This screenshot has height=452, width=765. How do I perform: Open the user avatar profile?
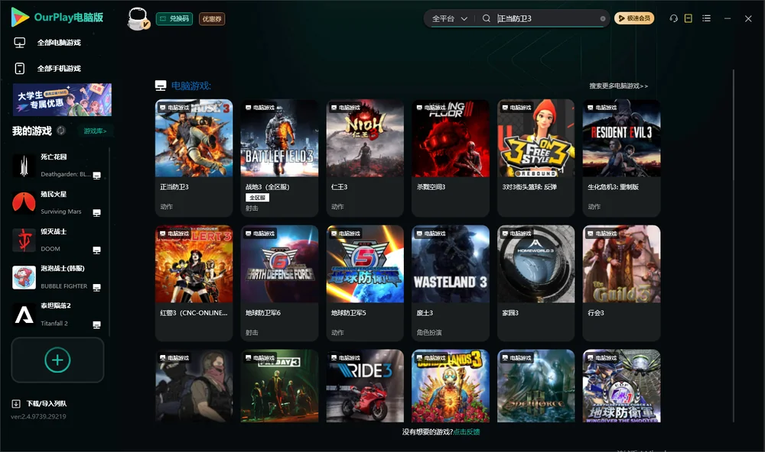point(138,18)
